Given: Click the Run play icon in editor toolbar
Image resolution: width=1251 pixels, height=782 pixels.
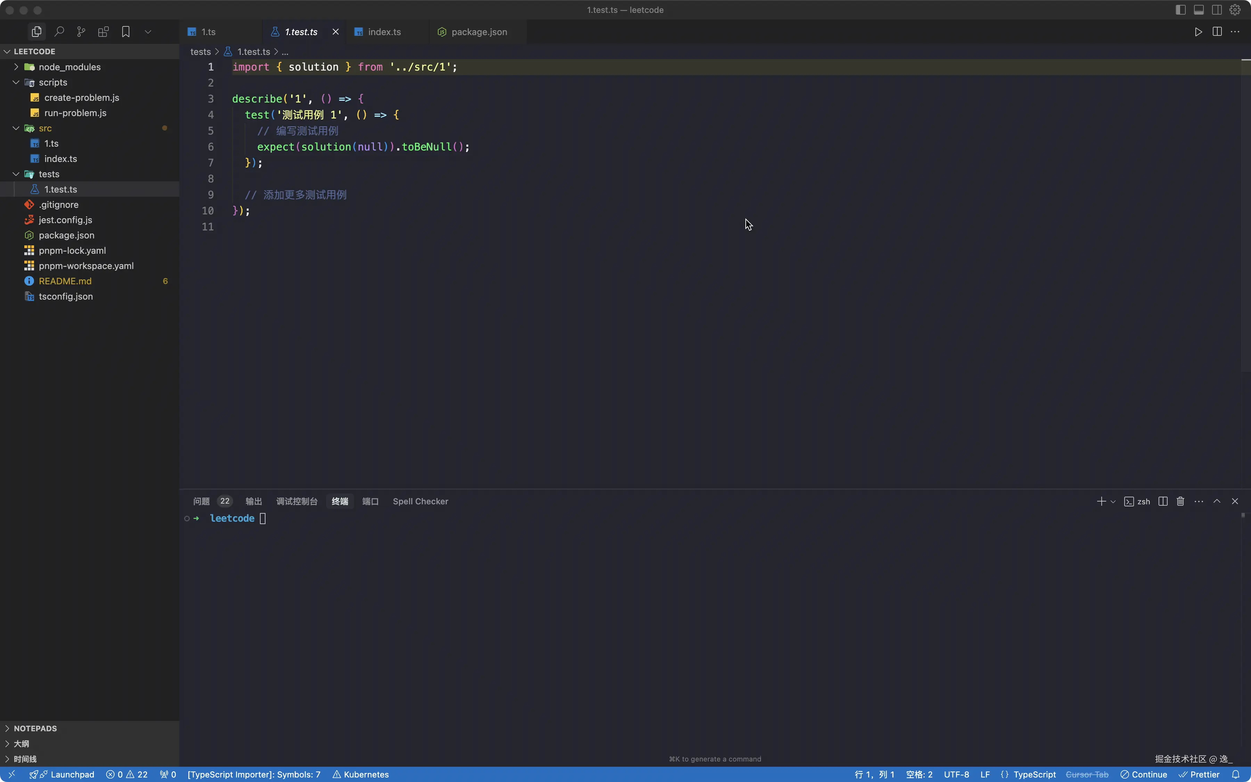Looking at the screenshot, I should tap(1198, 32).
